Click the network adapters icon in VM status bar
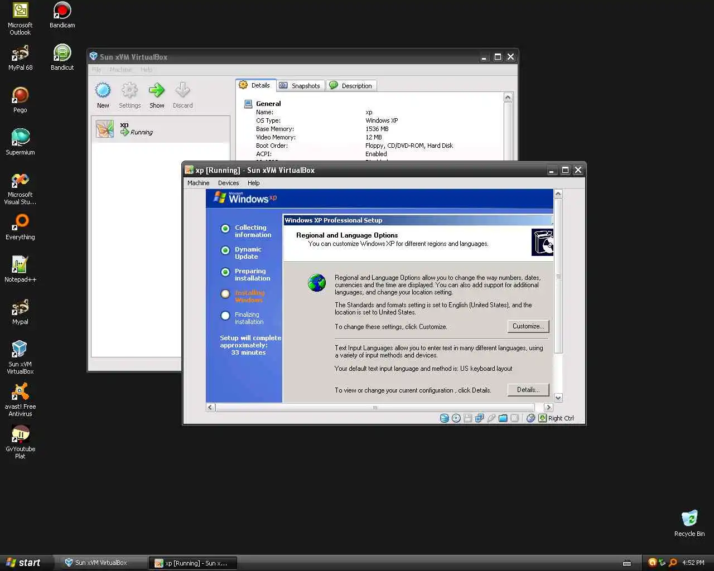714x571 pixels. tap(479, 418)
